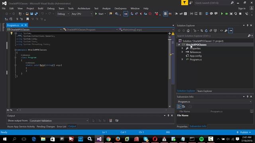Click the Show All Files icon in Solution Explorer

(215, 31)
